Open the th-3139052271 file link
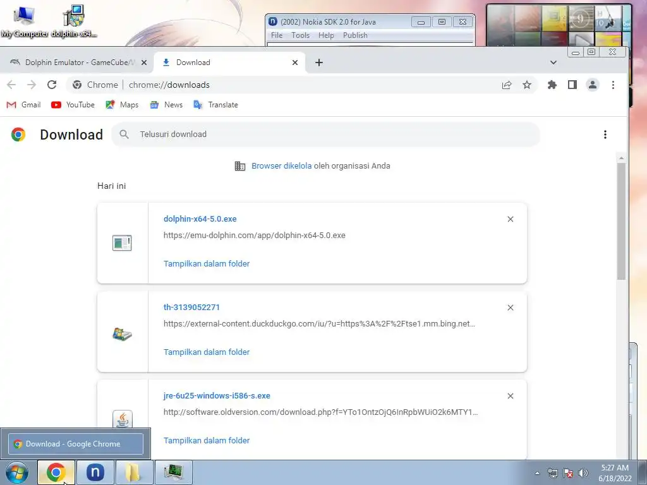This screenshot has height=485, width=647. click(x=191, y=308)
